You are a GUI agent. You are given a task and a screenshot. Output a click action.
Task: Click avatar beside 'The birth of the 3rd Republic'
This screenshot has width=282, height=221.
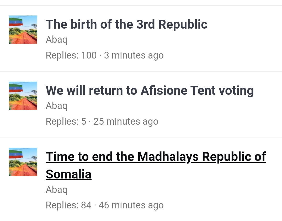coord(23,30)
